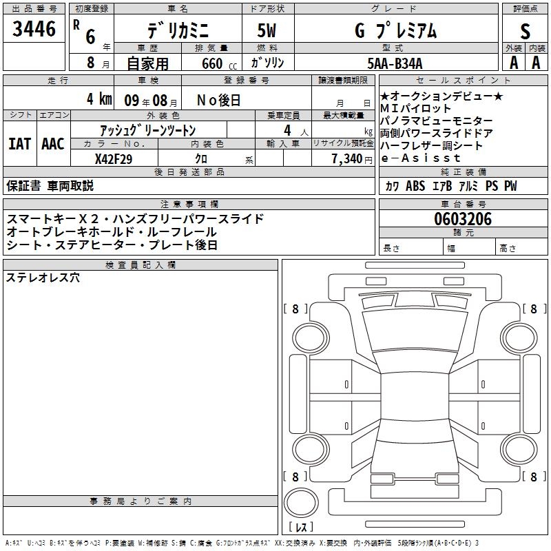
Task: Click the e-Asisst sales point line
Action: [x=421, y=158]
